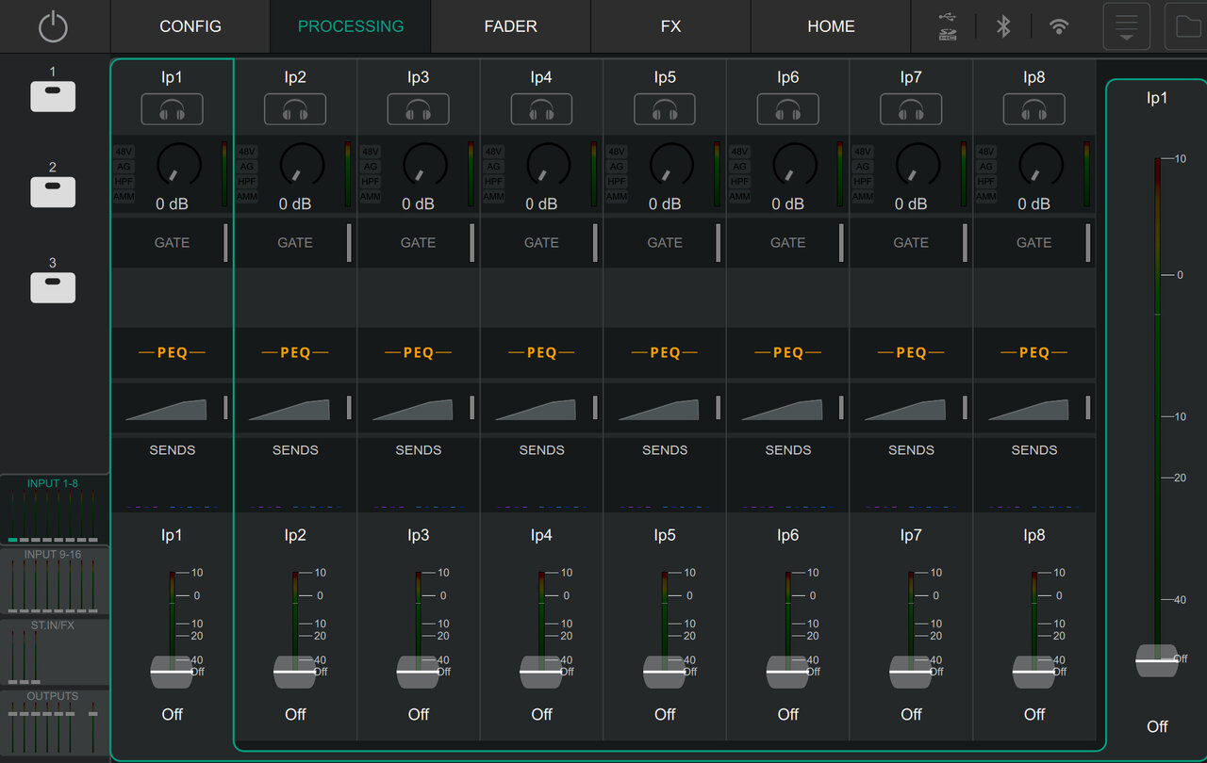
Task: Open the download/menu icon in top bar
Action: point(1127,26)
